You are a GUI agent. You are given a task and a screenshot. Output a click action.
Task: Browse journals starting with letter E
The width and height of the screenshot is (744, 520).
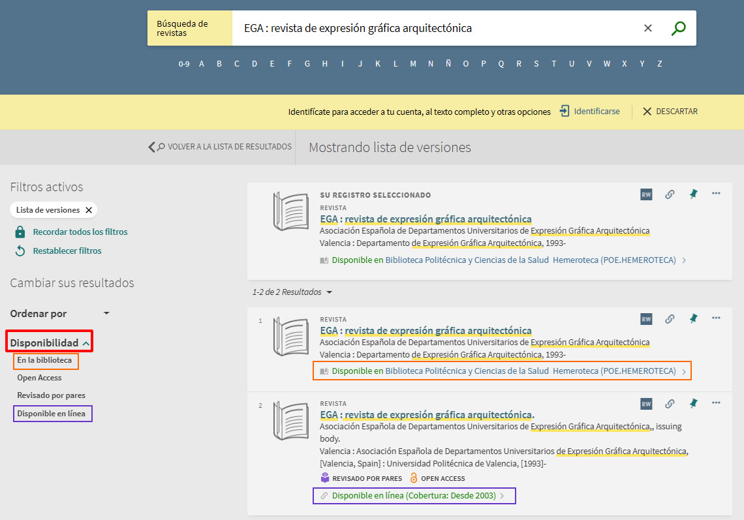coord(272,64)
